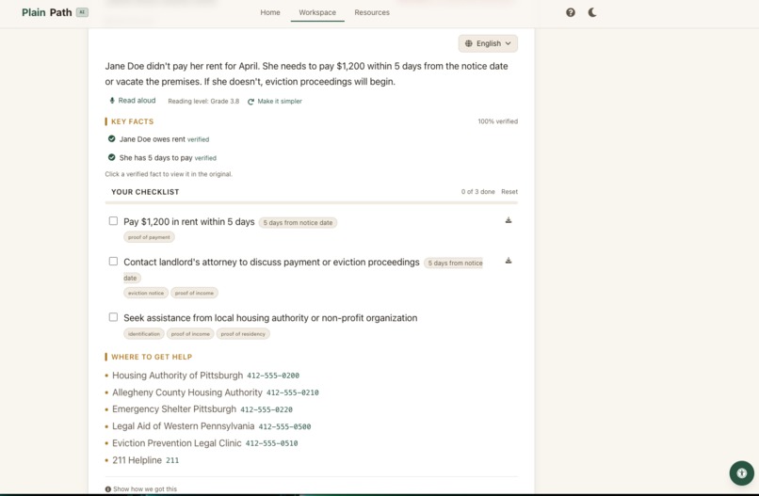Call Eviction Prevention Legal Clinic 412-555-0510
The height and width of the screenshot is (496, 759).
tap(271, 443)
